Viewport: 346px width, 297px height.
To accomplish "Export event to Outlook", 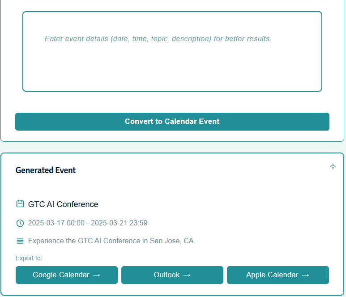I will [x=172, y=275].
